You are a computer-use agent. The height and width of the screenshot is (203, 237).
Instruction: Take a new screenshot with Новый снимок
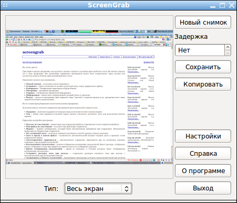(x=203, y=23)
